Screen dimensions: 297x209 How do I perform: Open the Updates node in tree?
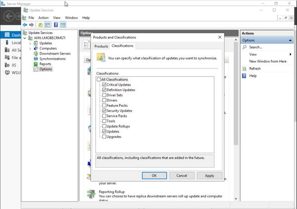click(46, 43)
